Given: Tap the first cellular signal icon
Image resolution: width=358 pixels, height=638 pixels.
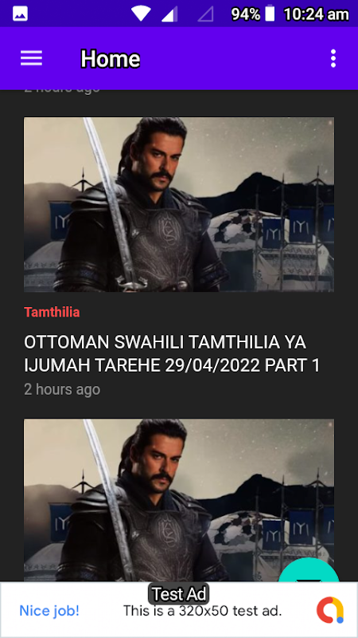Looking at the screenshot, I should coord(169,14).
